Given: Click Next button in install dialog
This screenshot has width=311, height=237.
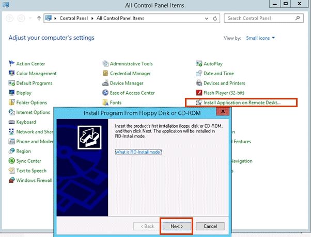Looking at the screenshot, I should (177, 226).
